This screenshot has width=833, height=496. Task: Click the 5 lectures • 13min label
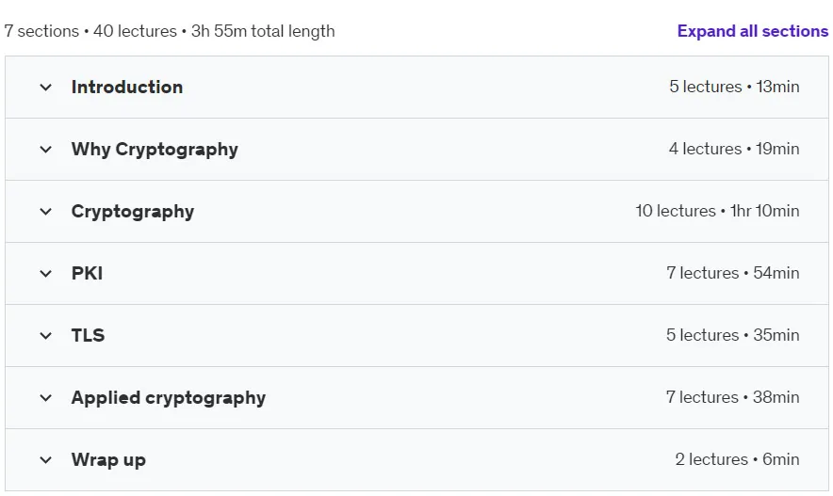tap(734, 87)
